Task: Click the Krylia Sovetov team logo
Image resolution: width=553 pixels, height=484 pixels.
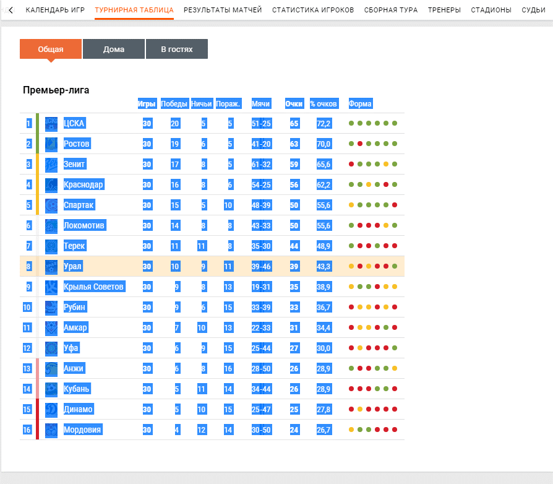Action: click(51, 287)
